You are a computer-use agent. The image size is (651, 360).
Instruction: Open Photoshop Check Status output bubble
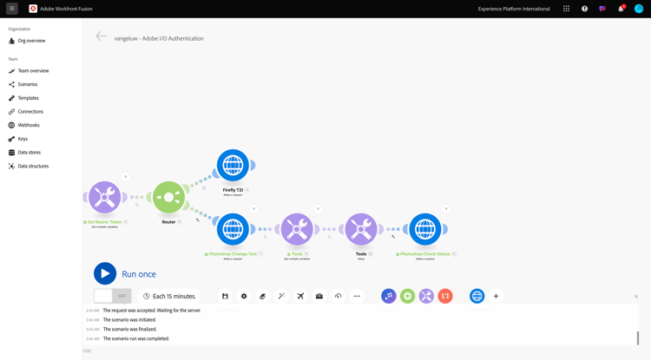(x=446, y=209)
